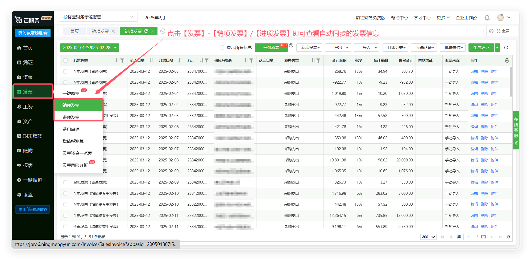Check the row with 价税合计 9,750.00

(x=65, y=226)
